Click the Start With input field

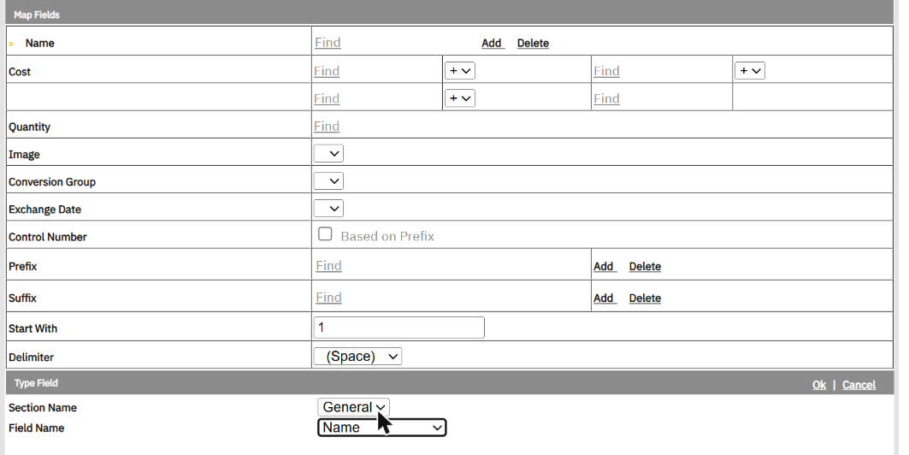[x=398, y=328]
